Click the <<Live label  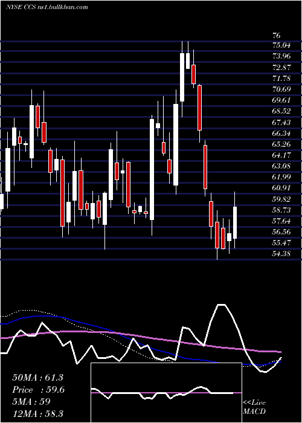(254, 403)
